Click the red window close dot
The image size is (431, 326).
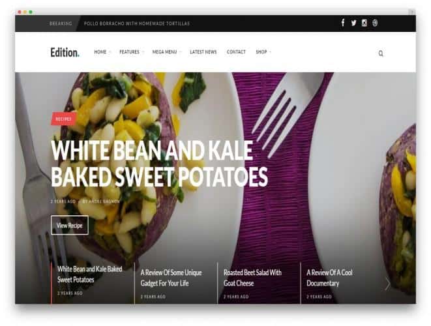20,12
